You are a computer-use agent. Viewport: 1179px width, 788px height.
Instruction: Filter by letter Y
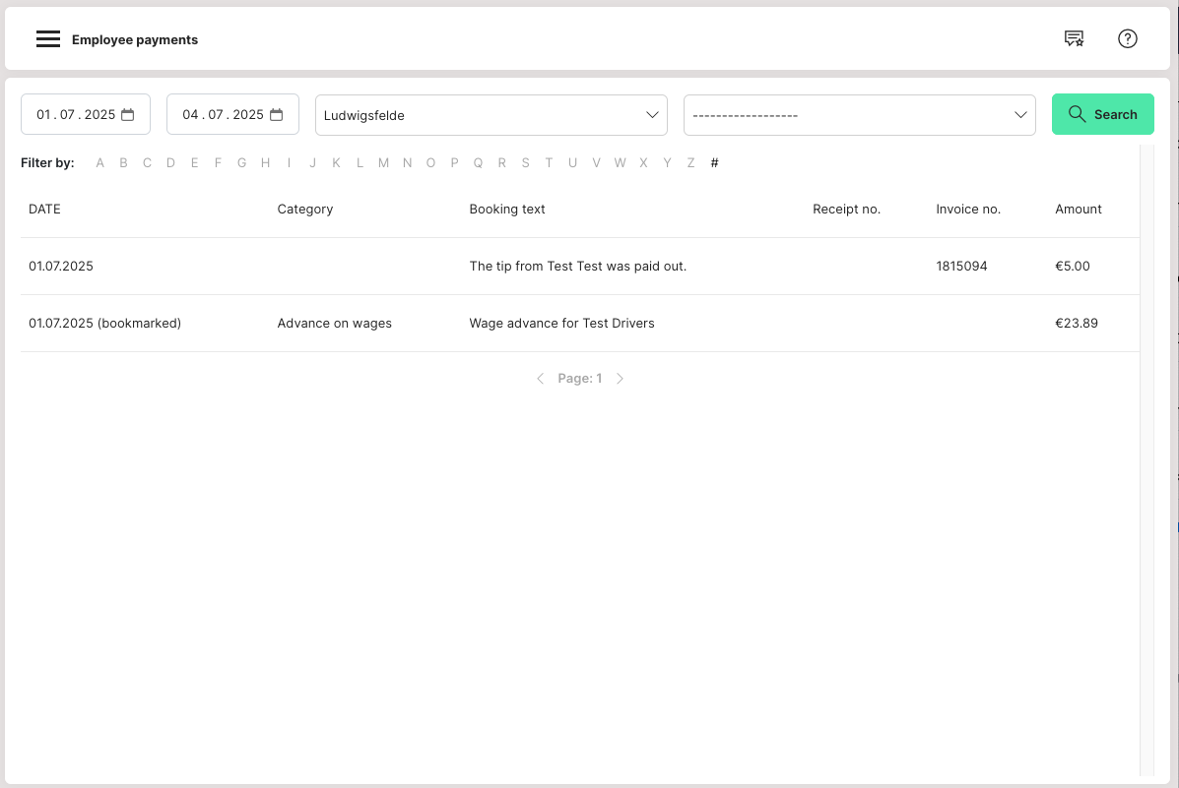click(667, 162)
